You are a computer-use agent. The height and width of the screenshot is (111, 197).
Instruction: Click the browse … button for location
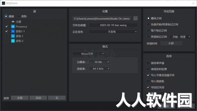[x=136, y=18]
